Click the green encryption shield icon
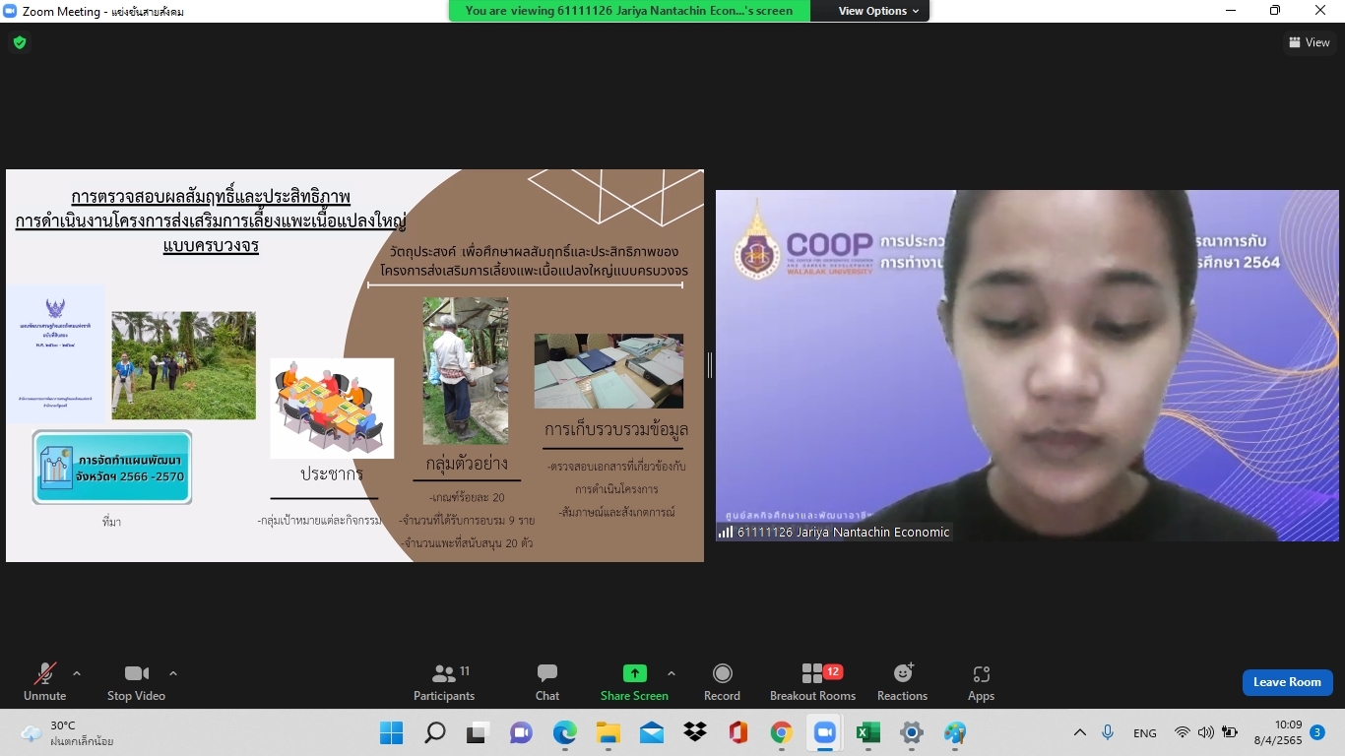 pos(19,42)
